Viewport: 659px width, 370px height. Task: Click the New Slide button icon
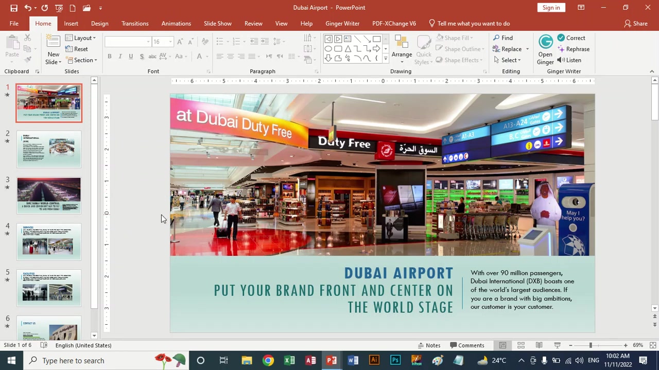(53, 43)
